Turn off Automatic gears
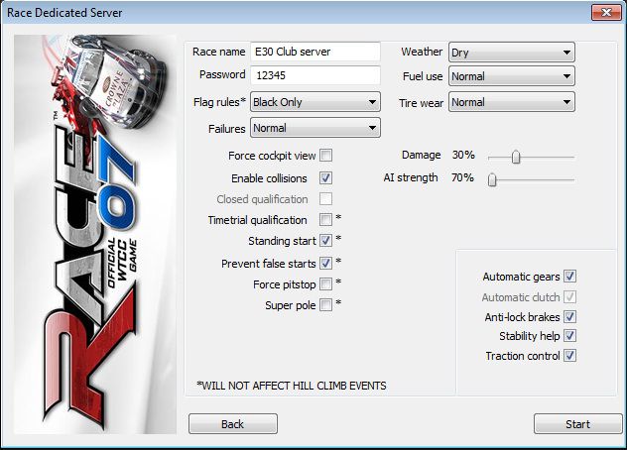 [x=569, y=277]
